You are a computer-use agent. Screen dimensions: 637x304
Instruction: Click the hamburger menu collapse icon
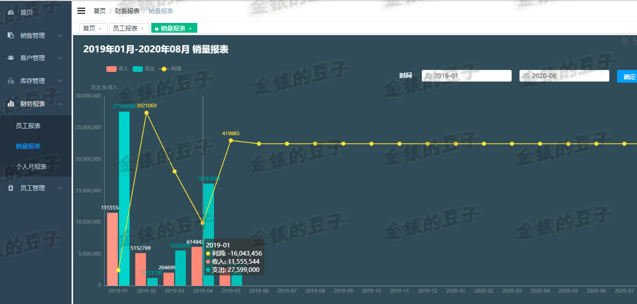(x=81, y=10)
